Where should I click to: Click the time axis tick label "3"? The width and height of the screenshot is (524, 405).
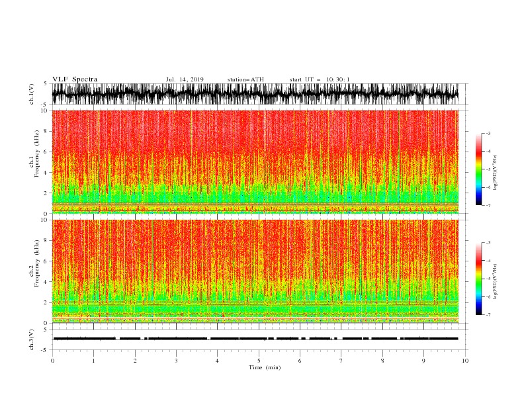pyautogui.click(x=176, y=361)
